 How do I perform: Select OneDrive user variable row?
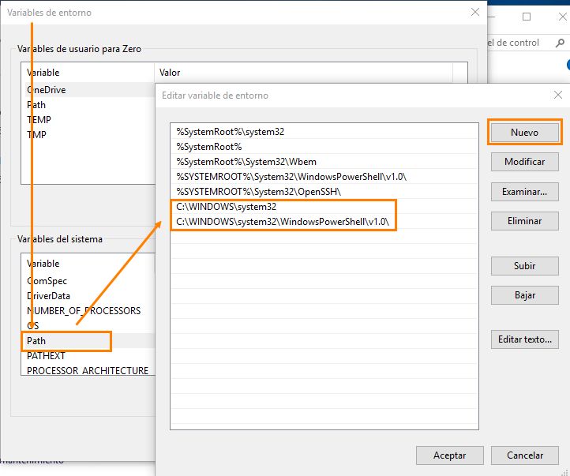click(88, 90)
